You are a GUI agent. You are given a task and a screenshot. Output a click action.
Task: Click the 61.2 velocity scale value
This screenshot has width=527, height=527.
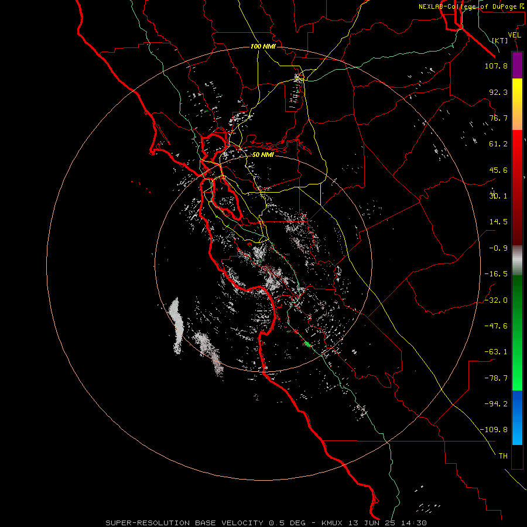tap(498, 144)
